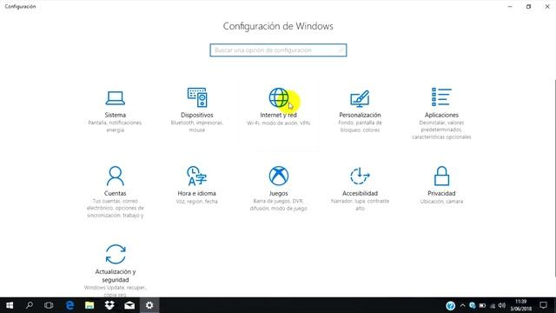
Task: Click the Personalización label
Action: (360, 115)
